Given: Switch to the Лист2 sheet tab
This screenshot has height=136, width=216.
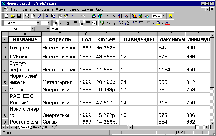Looking at the screenshot, I should 37,127.
